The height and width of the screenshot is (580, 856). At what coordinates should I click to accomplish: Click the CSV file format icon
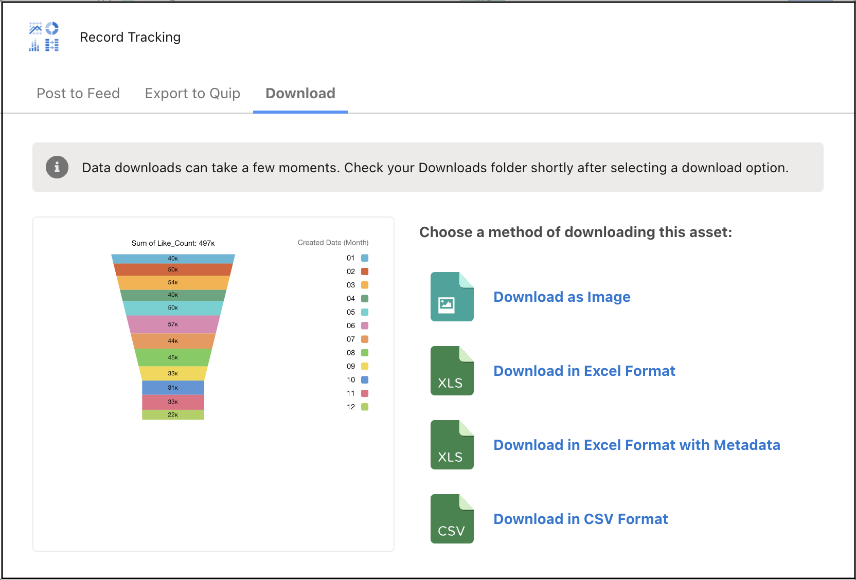(x=452, y=519)
